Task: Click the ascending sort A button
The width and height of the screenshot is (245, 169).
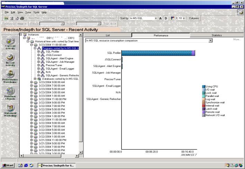Action: [x=160, y=18]
